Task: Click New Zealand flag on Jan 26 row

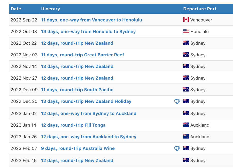Action: click(x=186, y=136)
